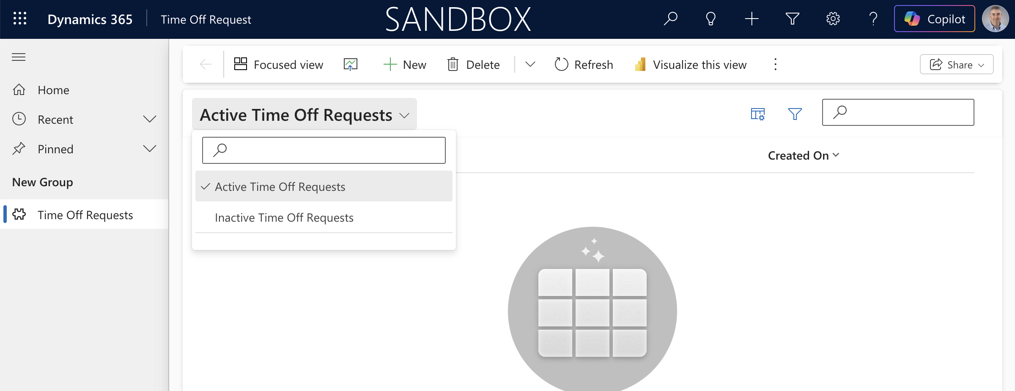The height and width of the screenshot is (391, 1015).
Task: Open the app launcher waffle menu
Action: pos(20,19)
